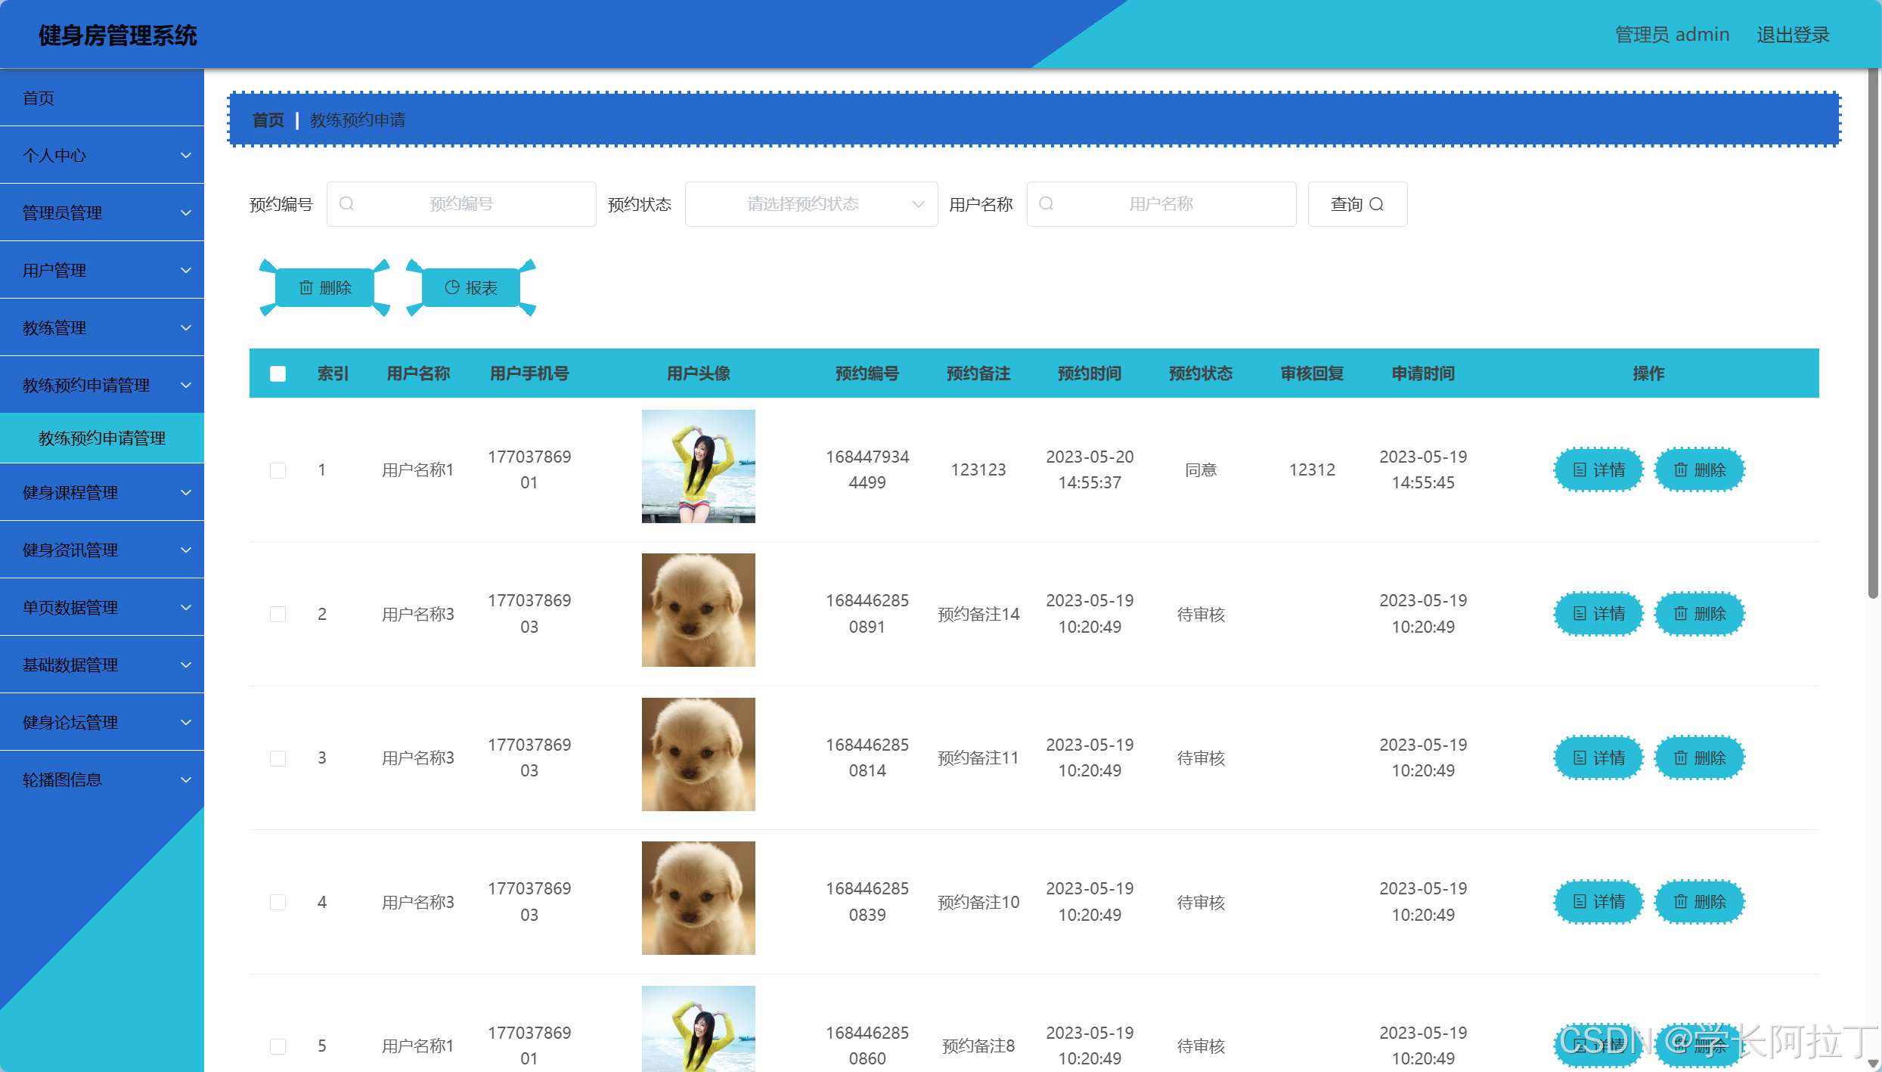Viewport: 1882px width, 1072px height.
Task: Check the checkbox for table row 3
Action: point(277,758)
